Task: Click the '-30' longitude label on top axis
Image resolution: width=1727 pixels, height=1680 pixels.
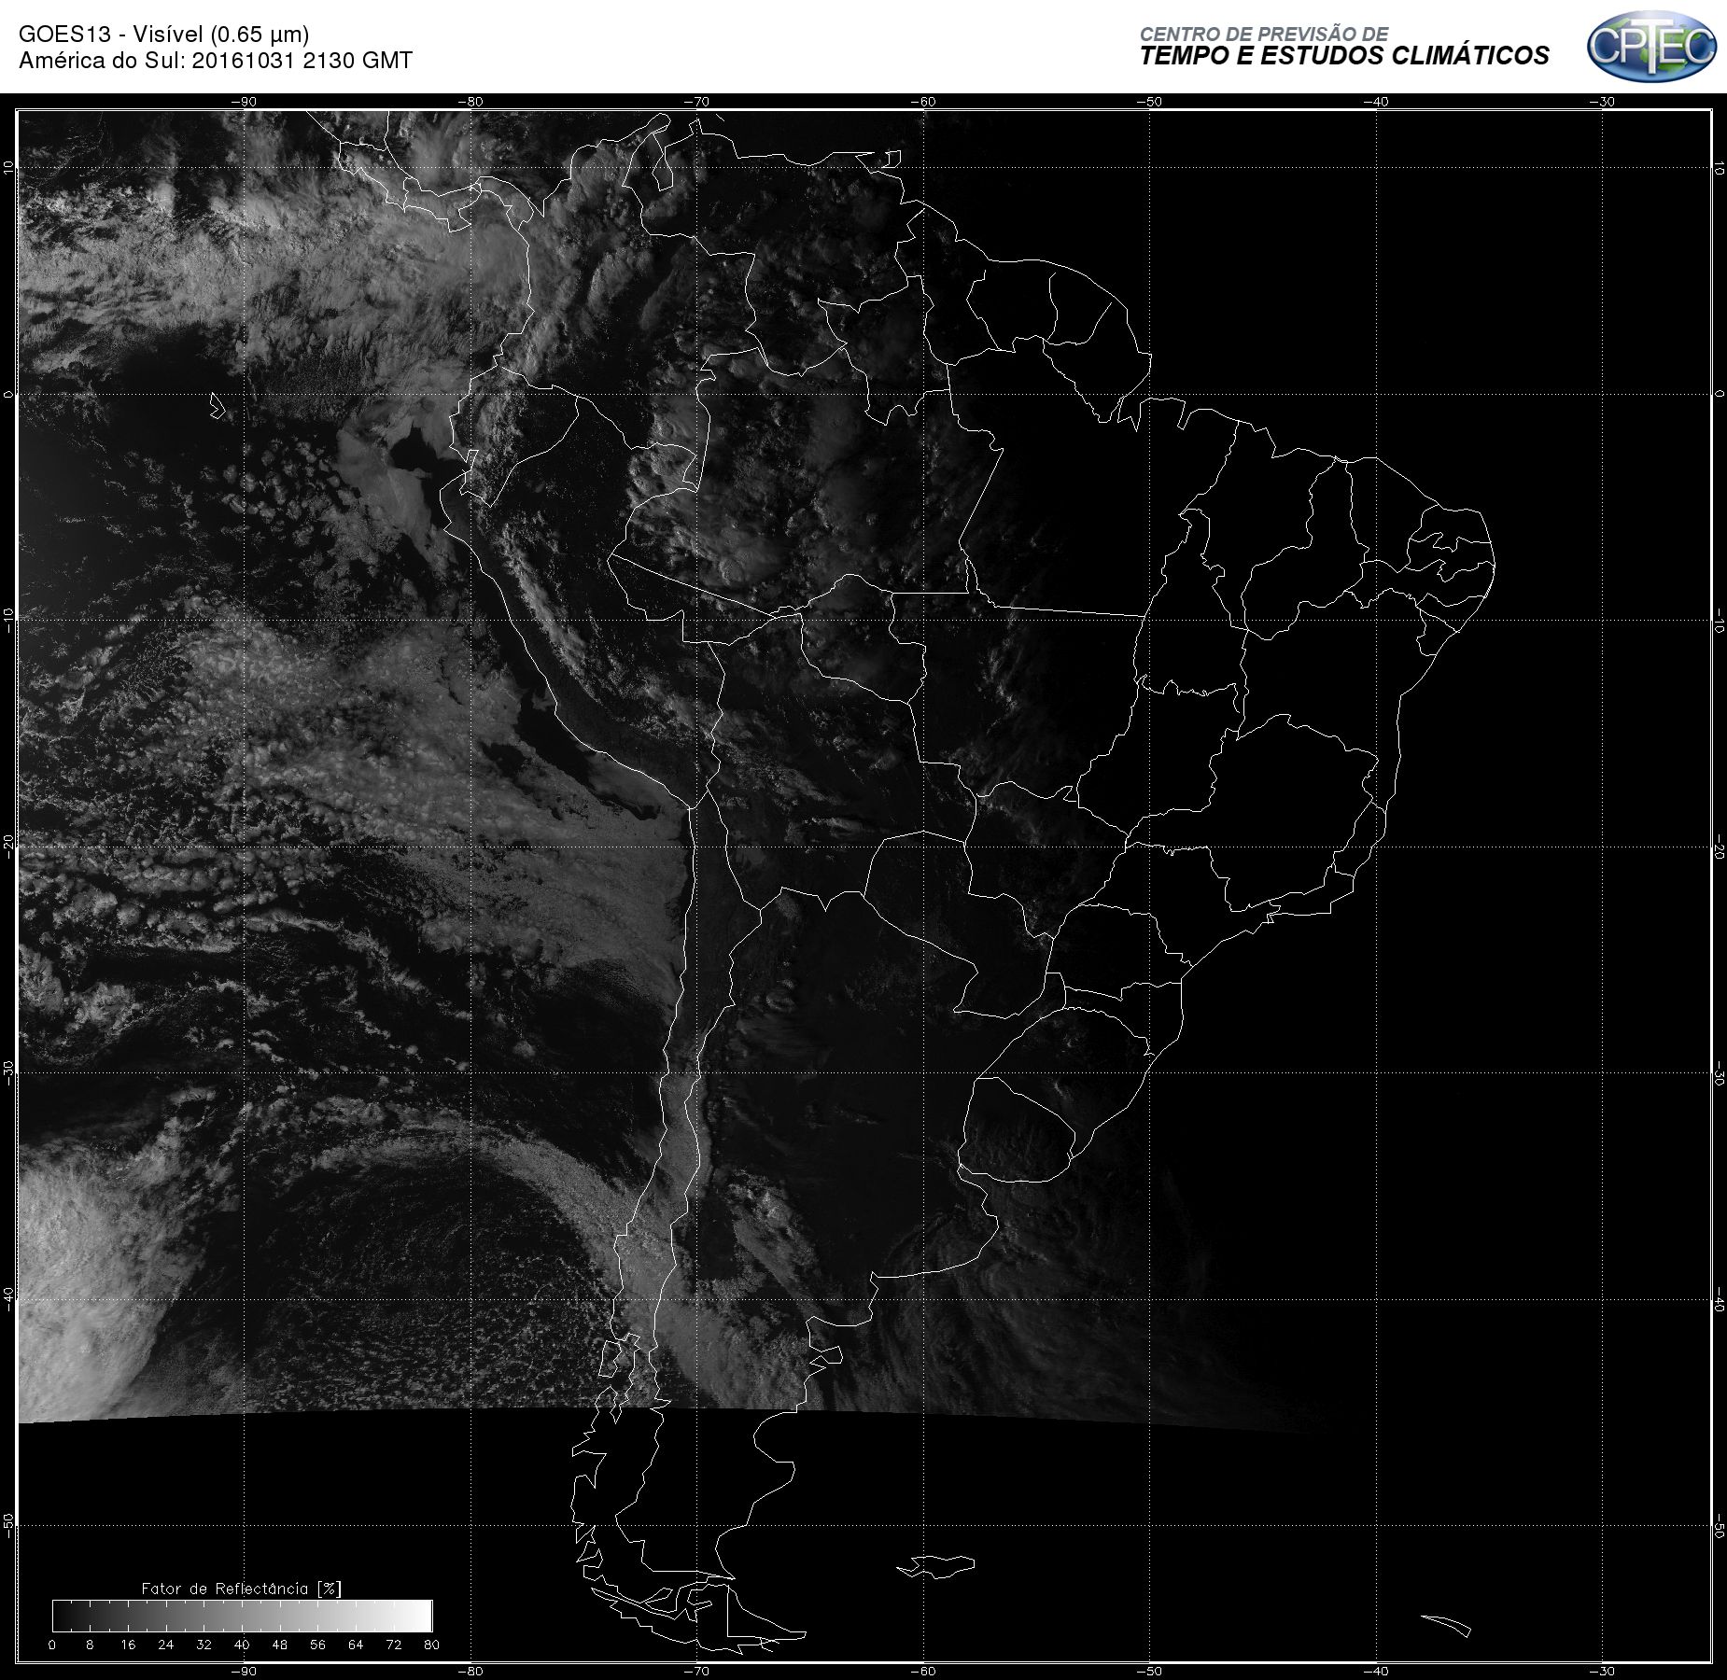Action: [1603, 102]
